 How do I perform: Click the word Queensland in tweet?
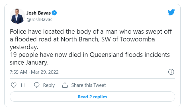coord(107,55)
